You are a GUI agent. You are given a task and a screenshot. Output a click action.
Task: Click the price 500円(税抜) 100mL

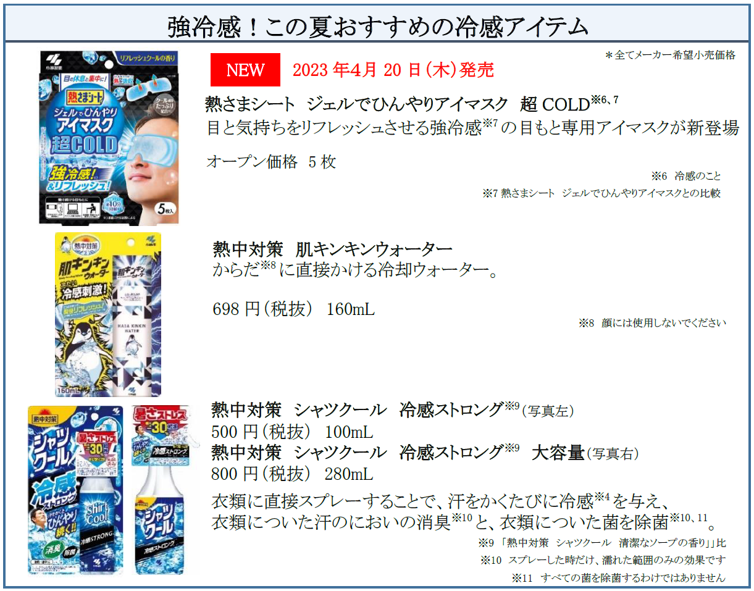tap(292, 432)
